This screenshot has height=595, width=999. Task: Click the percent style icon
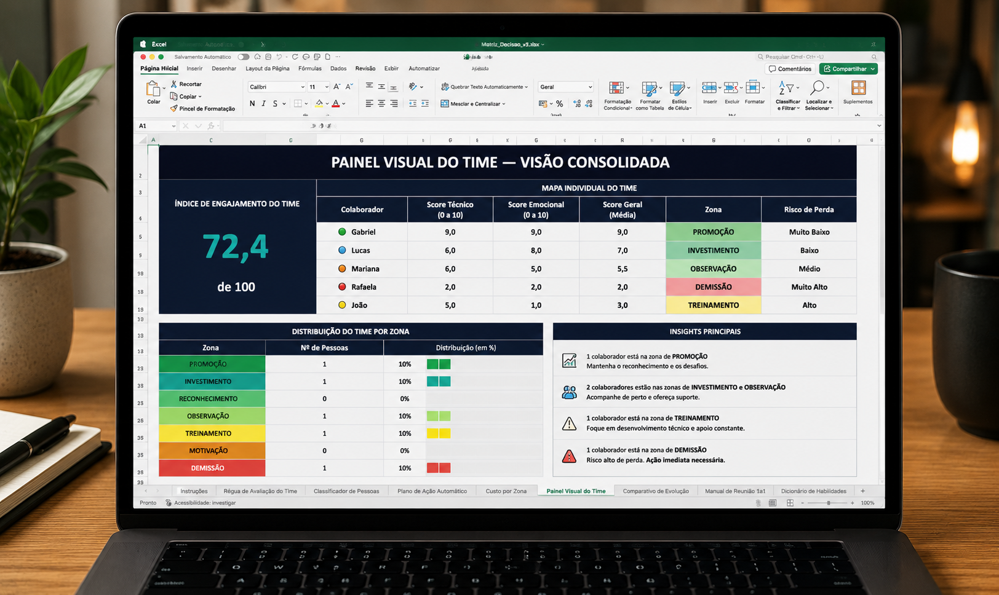(560, 104)
